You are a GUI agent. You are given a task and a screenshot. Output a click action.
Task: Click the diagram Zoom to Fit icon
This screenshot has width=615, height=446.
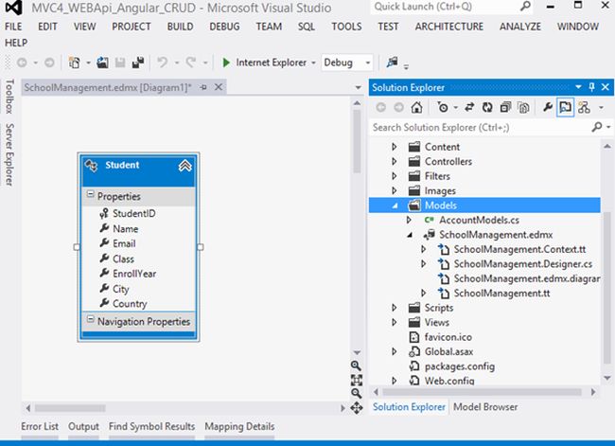pos(356,380)
